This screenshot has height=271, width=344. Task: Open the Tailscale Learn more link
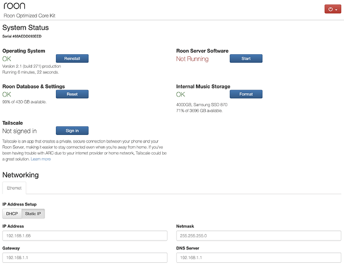[x=41, y=159]
